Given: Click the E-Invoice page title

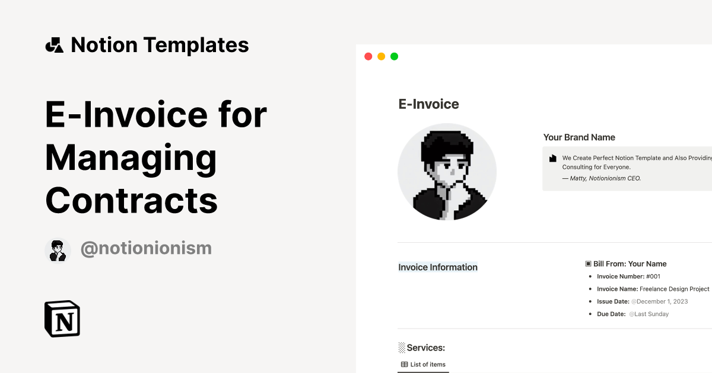Looking at the screenshot, I should (428, 104).
